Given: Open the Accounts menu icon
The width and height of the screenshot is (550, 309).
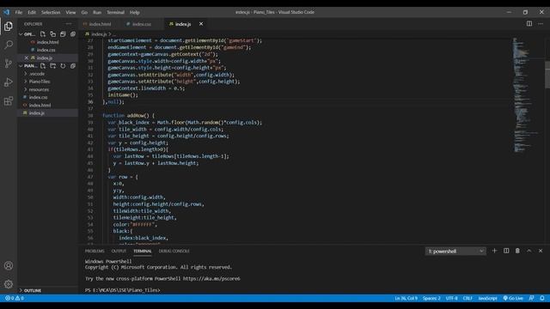Looking at the screenshot, I should (9, 265).
